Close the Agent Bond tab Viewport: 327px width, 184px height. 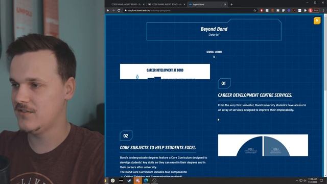[225, 5]
